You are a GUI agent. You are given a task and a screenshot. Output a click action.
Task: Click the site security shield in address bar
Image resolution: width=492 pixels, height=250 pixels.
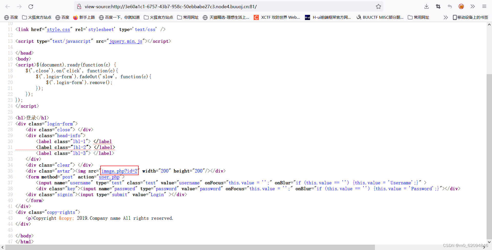coord(79,7)
